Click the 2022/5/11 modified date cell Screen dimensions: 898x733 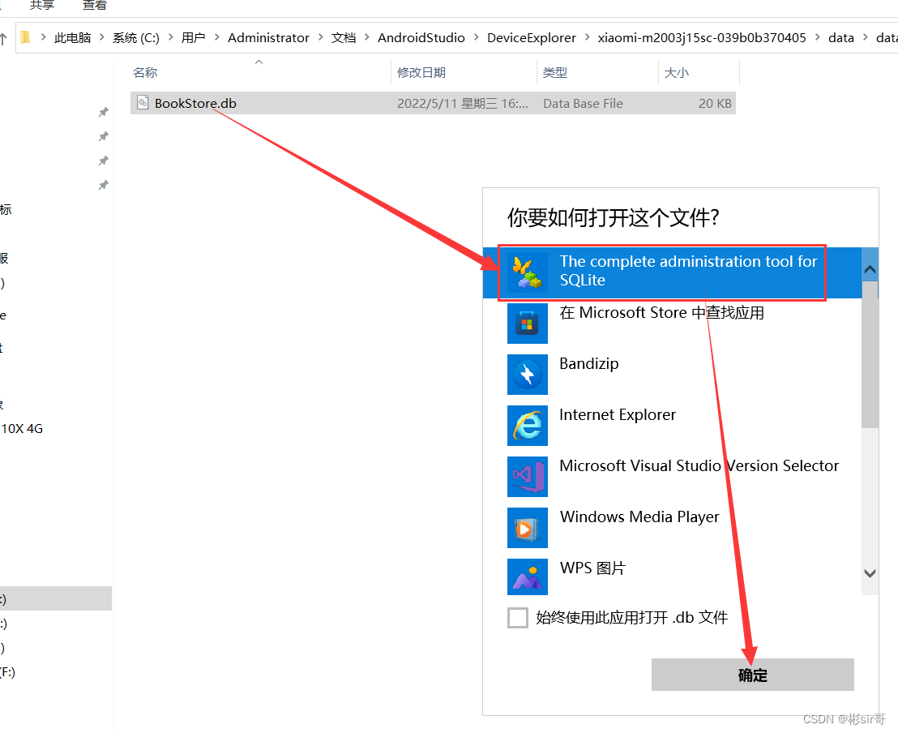tap(462, 103)
